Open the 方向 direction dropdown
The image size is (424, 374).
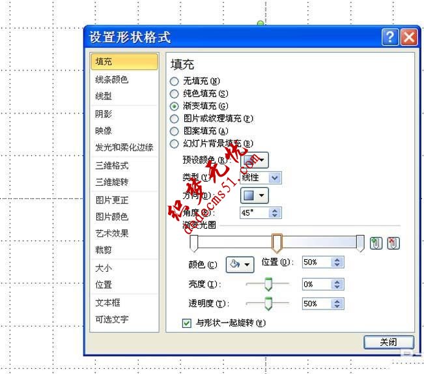[255, 195]
